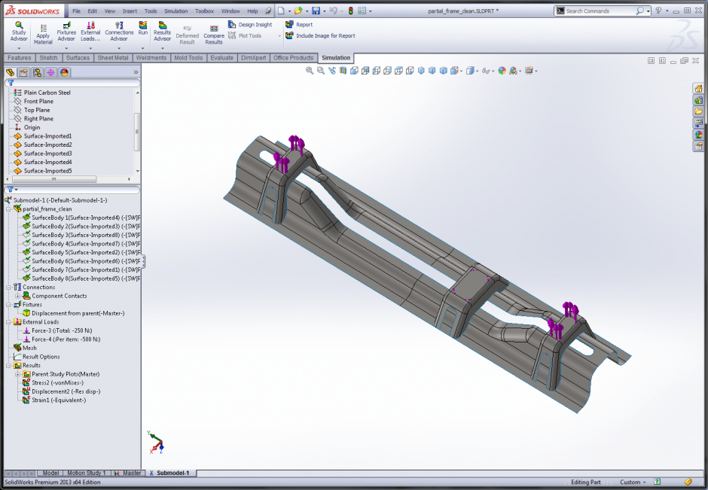
Task: Click the Apply Material icon
Action: click(43, 30)
